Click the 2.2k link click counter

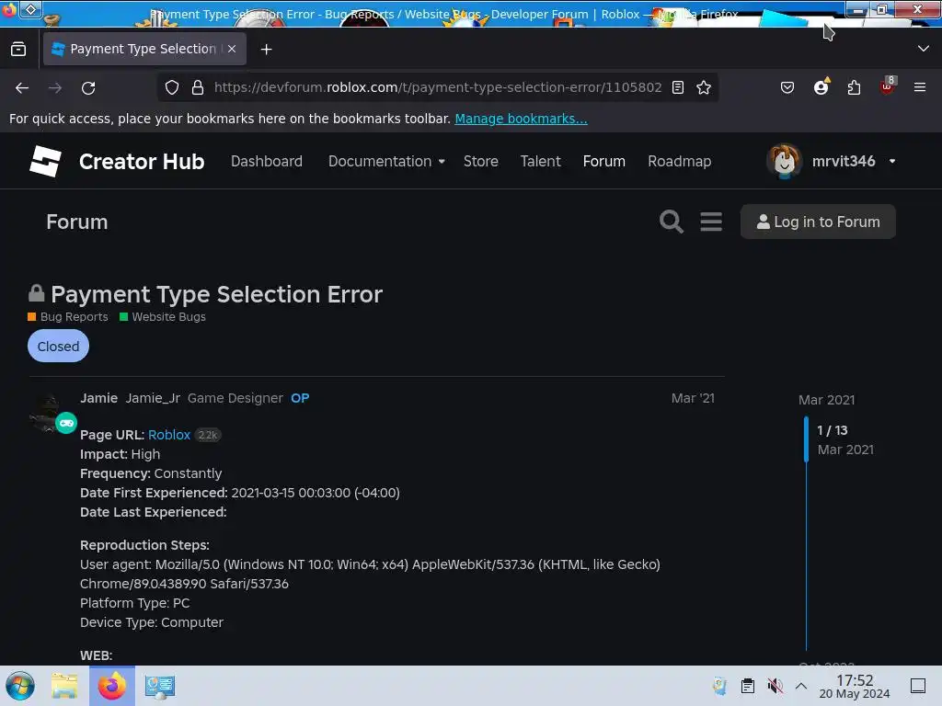(x=208, y=435)
